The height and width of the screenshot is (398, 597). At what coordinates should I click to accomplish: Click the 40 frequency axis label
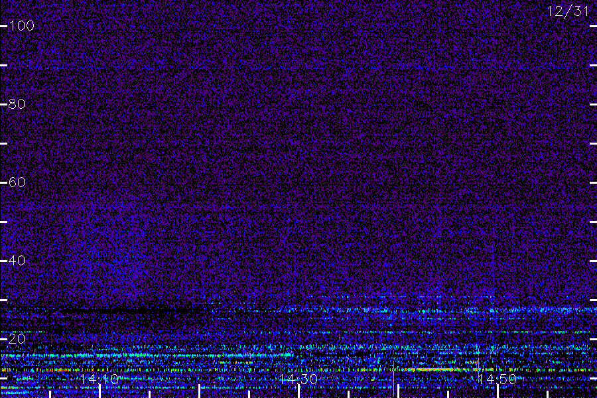pyautogui.click(x=17, y=261)
